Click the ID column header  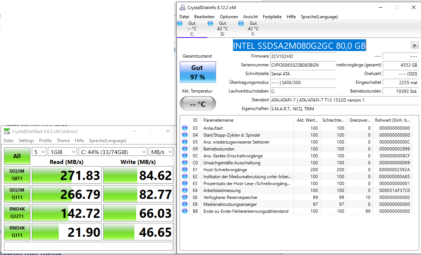point(195,120)
